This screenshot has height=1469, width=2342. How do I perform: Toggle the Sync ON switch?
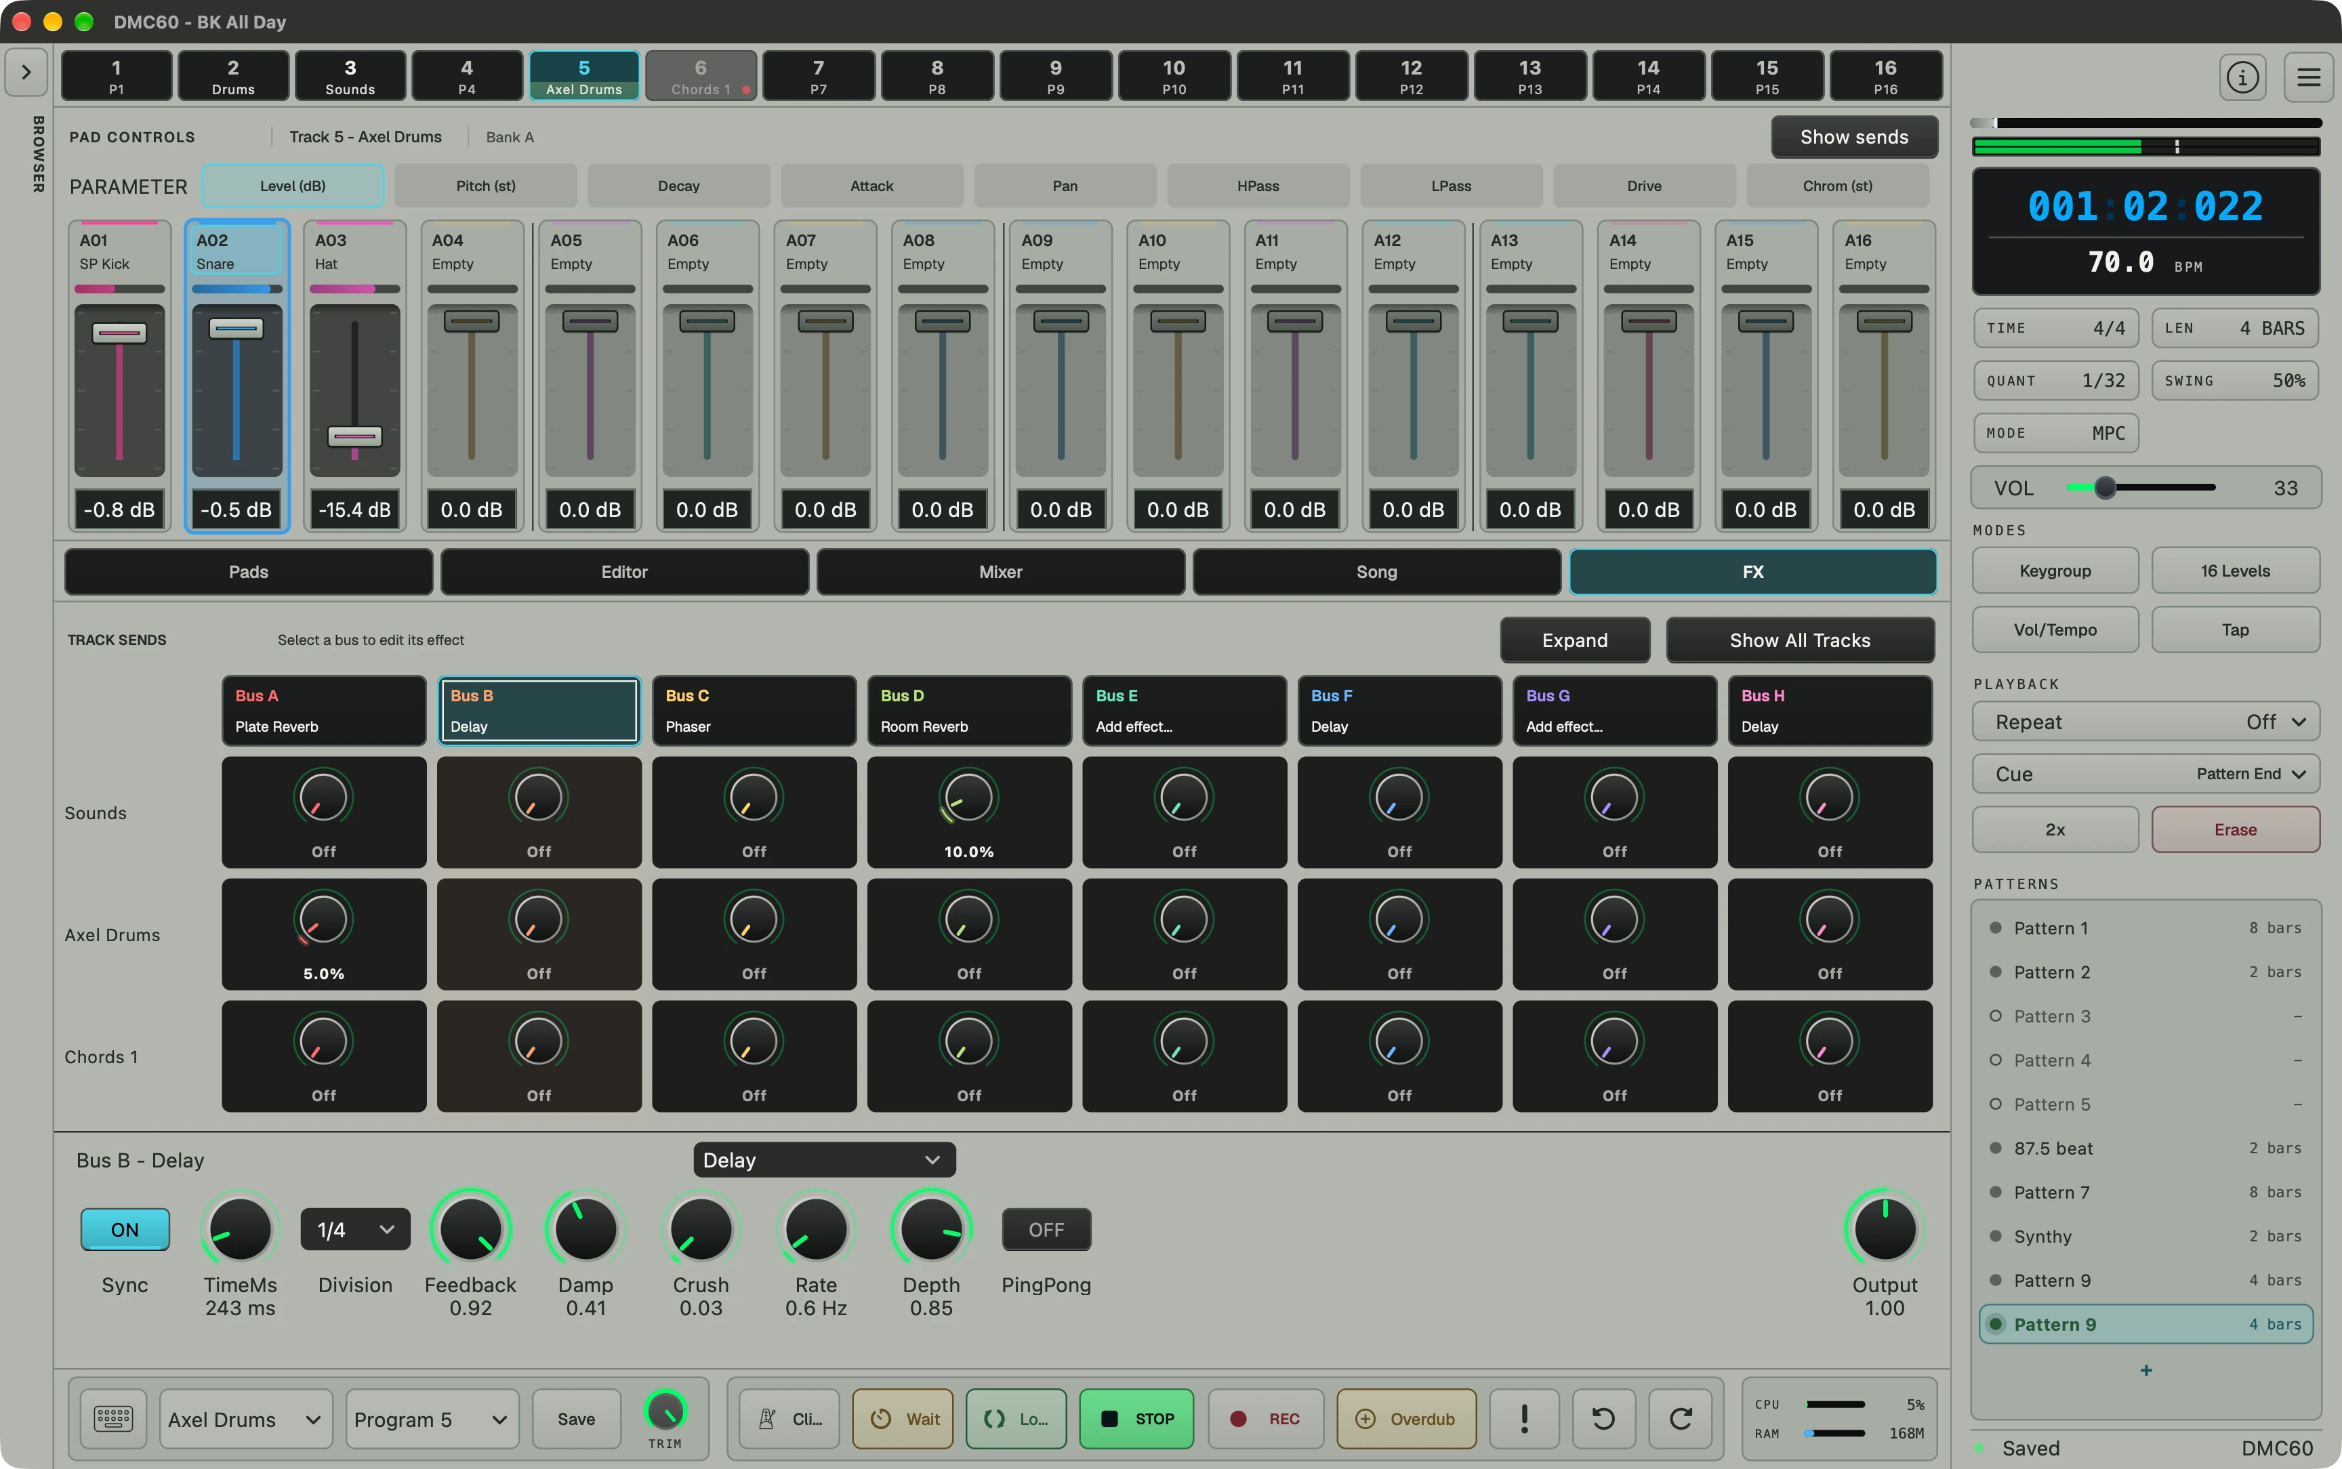point(125,1229)
